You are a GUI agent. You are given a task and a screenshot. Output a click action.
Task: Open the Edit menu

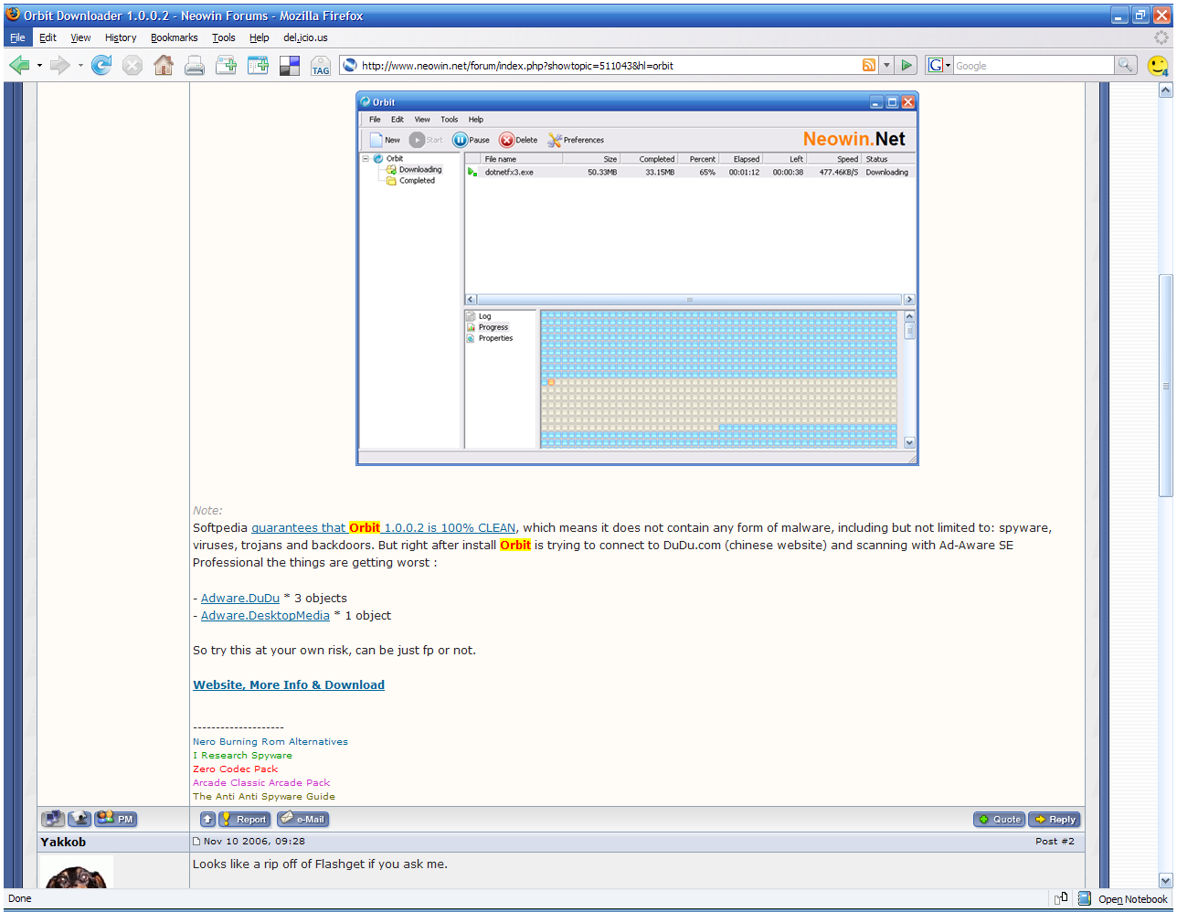tap(48, 37)
